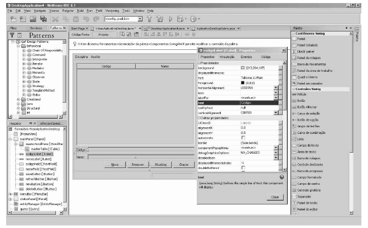
Task: Expand the Creational patterns tree node
Action: (18, 99)
